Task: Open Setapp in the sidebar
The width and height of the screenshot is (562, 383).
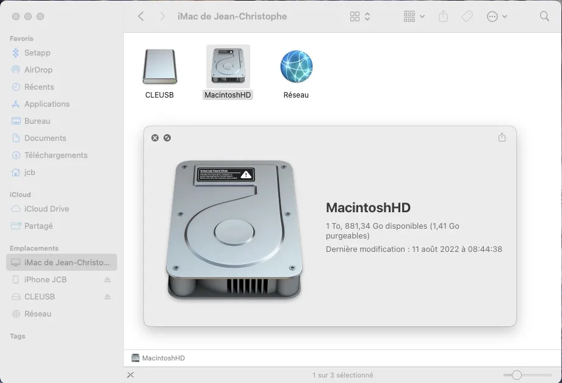Action: (x=62, y=52)
